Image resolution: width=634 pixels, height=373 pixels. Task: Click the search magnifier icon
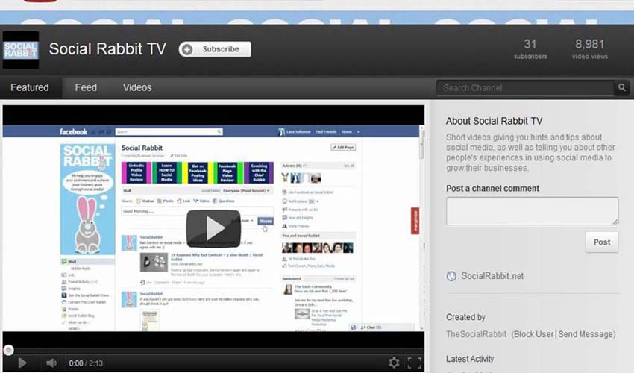622,88
